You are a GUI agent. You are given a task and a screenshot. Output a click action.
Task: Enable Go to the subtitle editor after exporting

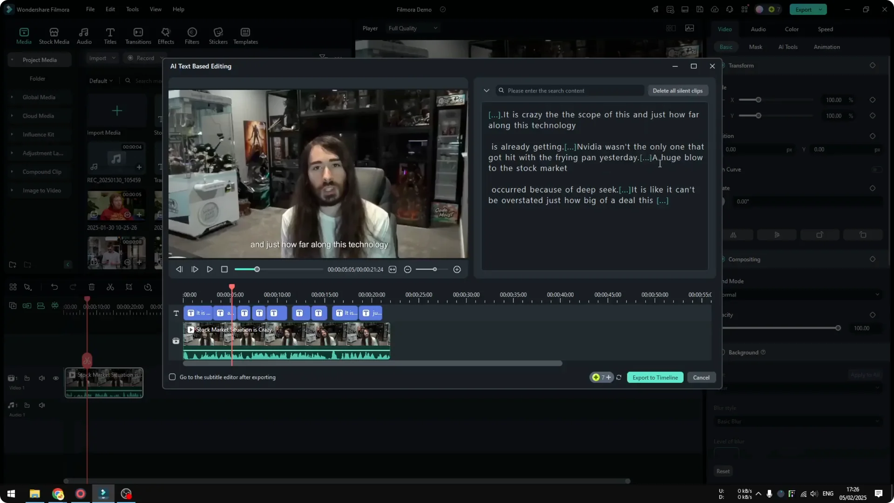172,377
